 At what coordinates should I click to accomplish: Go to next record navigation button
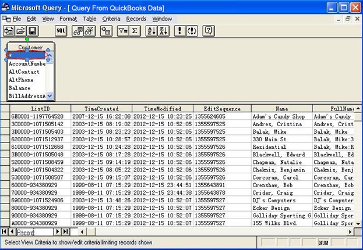58,231
